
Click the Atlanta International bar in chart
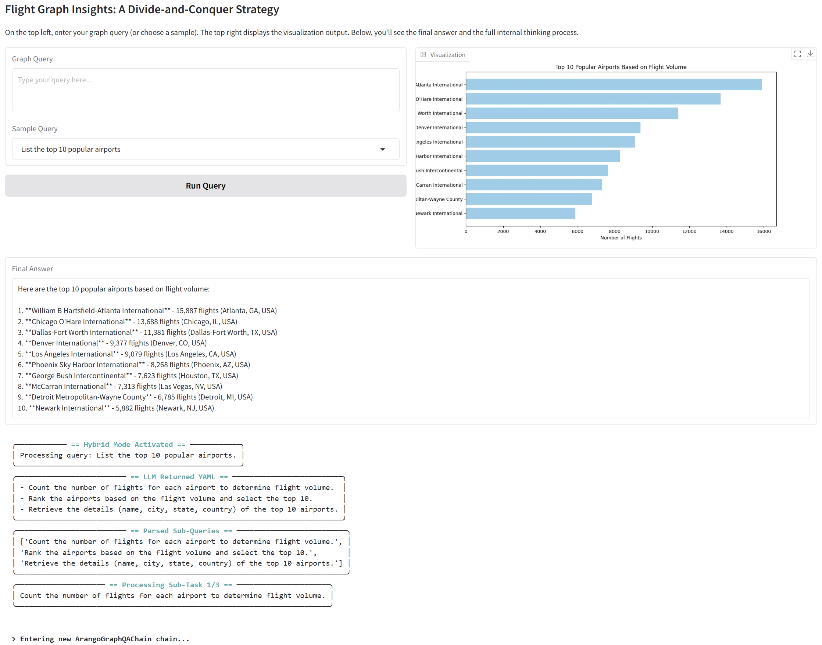coord(613,85)
